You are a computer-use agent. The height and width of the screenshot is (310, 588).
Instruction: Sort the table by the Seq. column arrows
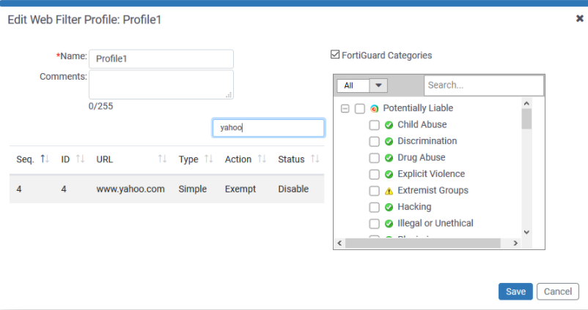[x=45, y=159]
